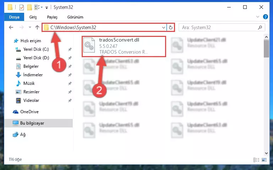Unpin Yerel Disk (C:) using its pin icon
273x170 pixels.
click(70, 49)
